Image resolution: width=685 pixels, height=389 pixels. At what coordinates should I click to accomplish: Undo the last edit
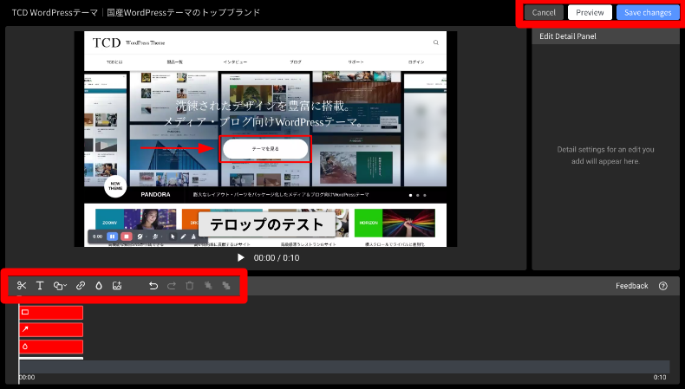153,286
